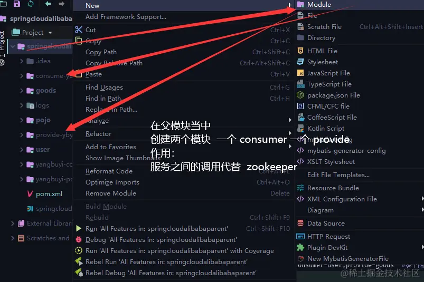Click the scissors Cut icon
This screenshot has height=282, width=424.
[79, 30]
